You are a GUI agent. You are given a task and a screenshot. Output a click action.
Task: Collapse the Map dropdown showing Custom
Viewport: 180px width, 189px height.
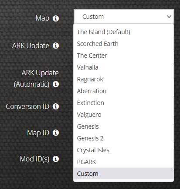[124, 17]
